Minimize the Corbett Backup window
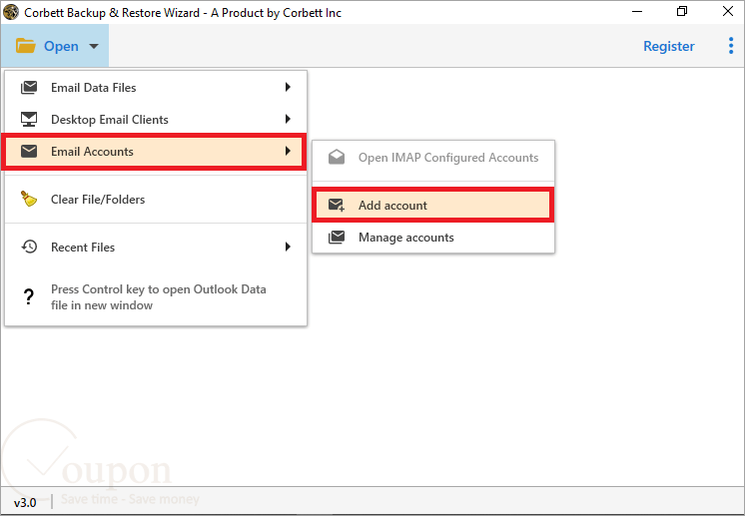 pyautogui.click(x=637, y=12)
